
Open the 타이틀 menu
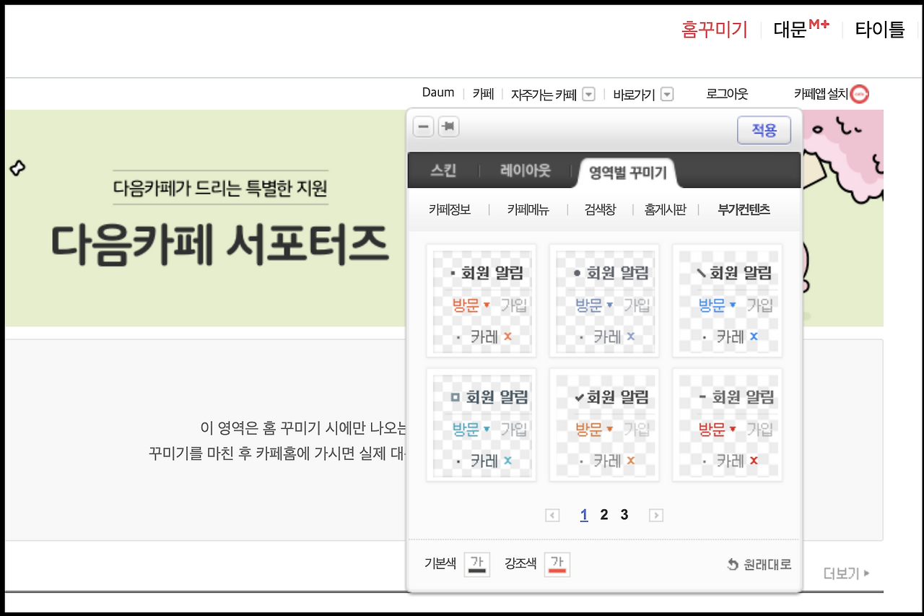tap(879, 30)
